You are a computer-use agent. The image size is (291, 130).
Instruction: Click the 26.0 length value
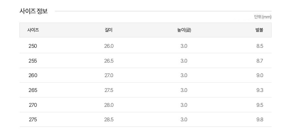click(x=109, y=46)
